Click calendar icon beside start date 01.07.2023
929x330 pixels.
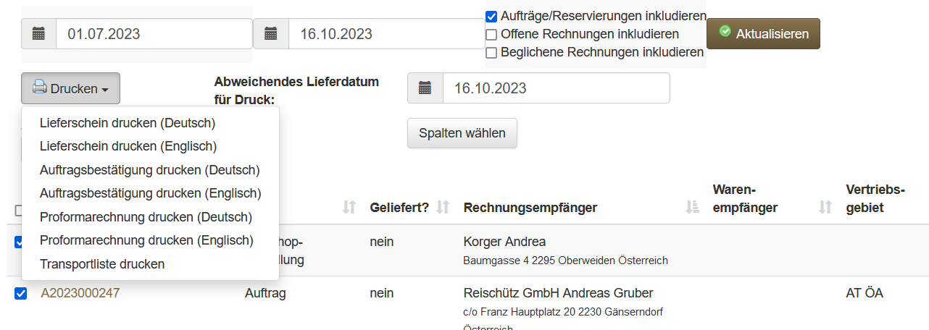click(38, 33)
